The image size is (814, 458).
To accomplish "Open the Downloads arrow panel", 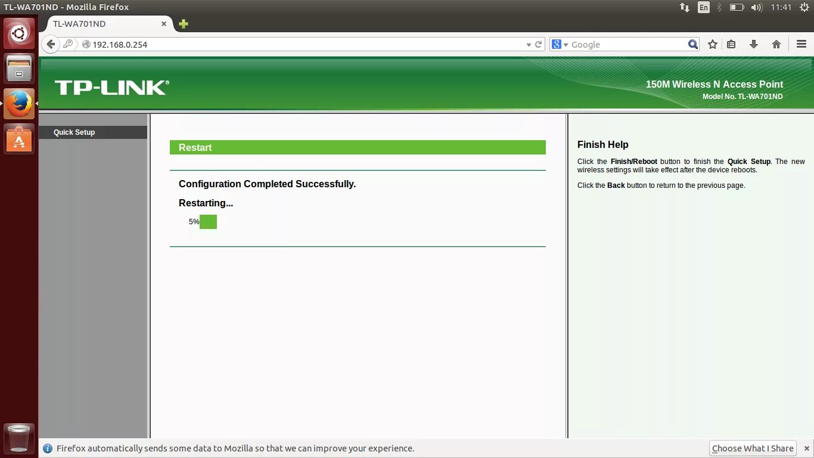I will point(754,45).
